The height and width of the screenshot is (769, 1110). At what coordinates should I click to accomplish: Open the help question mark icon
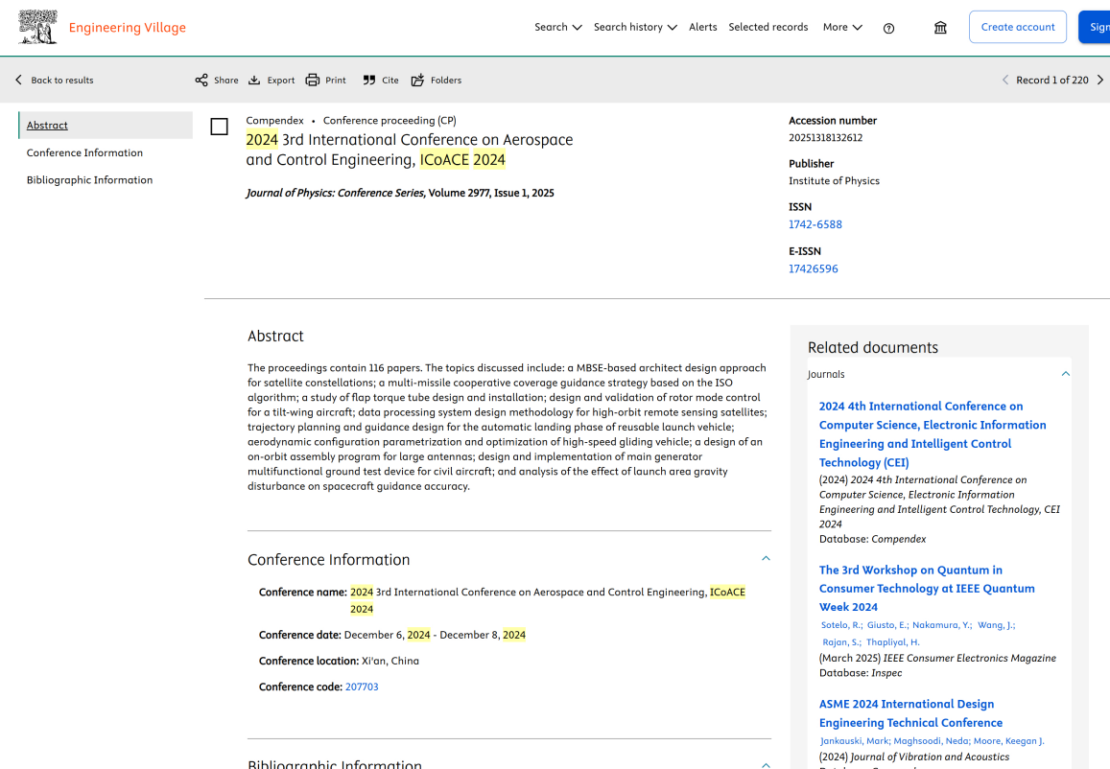click(x=889, y=29)
